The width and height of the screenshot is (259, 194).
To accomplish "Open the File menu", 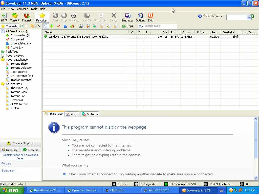I will click(3, 9).
